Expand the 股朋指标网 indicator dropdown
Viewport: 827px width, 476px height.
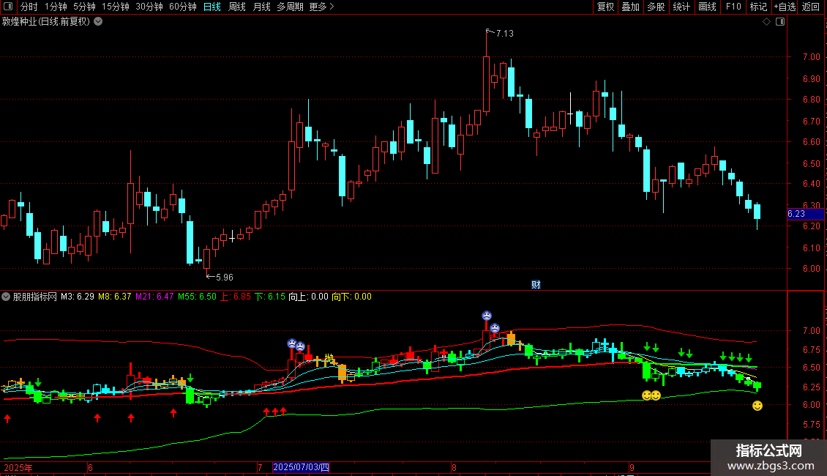6,297
